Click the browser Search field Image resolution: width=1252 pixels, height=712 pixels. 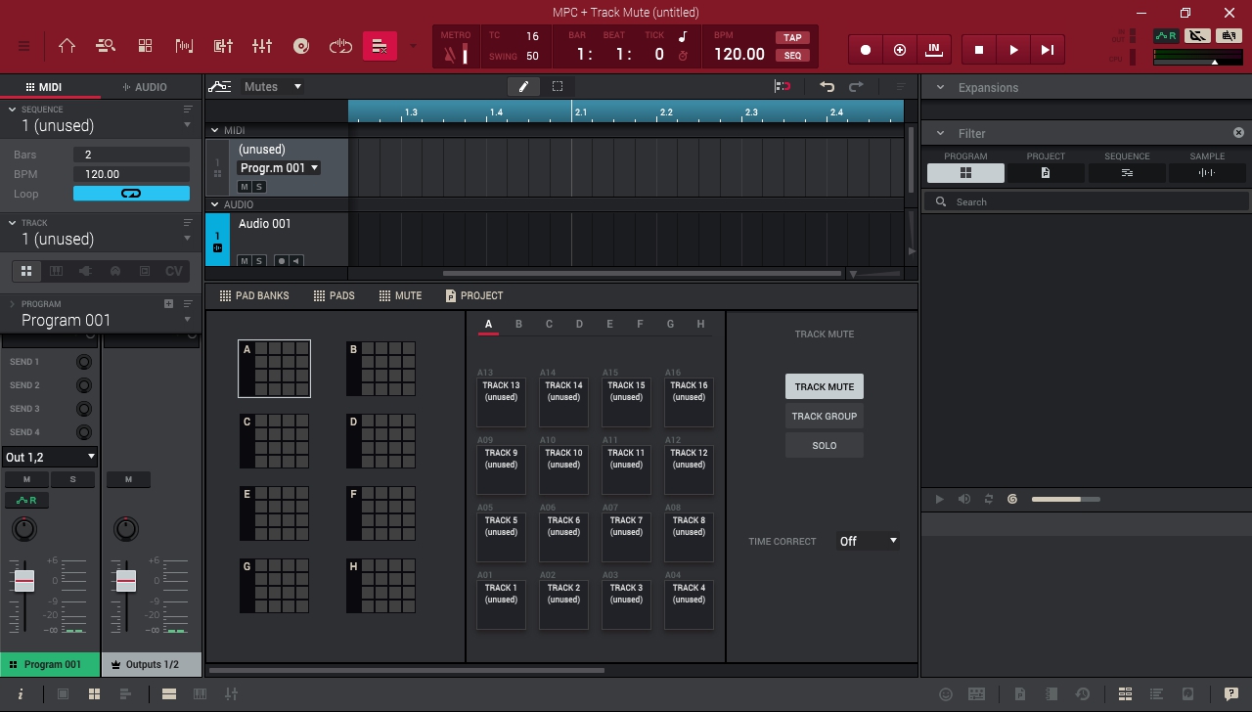(x=1086, y=201)
